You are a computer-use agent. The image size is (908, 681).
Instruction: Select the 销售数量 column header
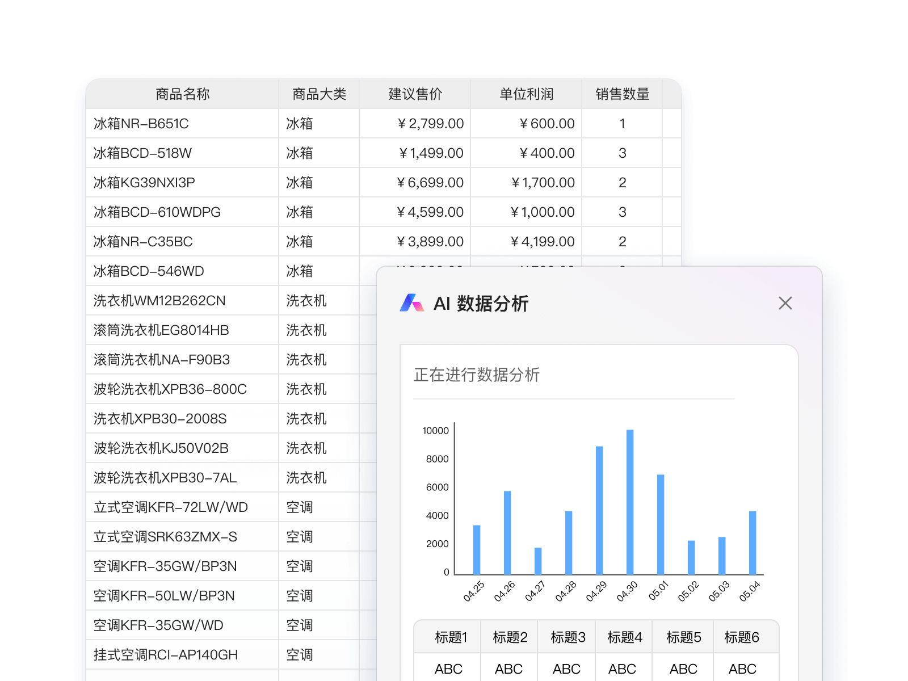pos(622,94)
